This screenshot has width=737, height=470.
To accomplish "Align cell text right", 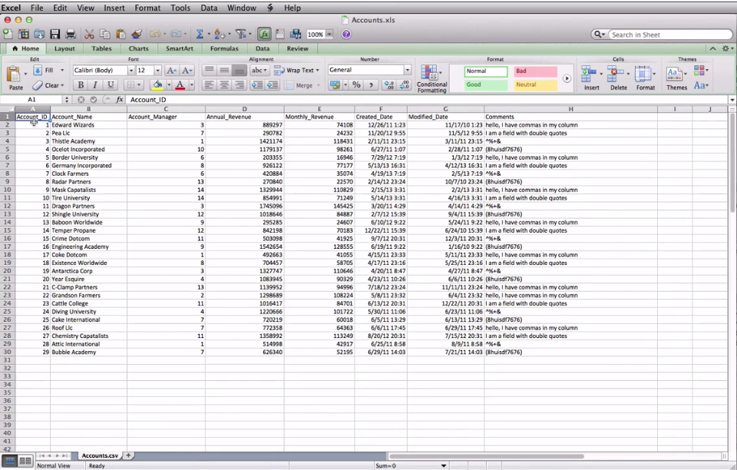I will coord(240,85).
